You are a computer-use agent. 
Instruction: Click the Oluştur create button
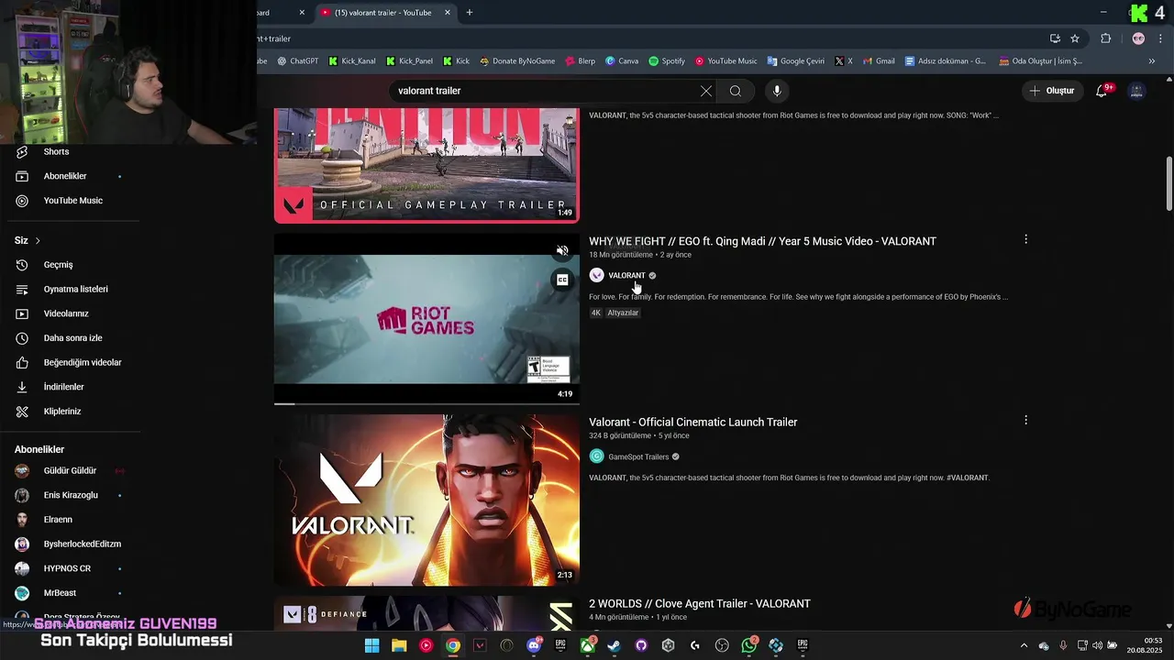pos(1051,91)
